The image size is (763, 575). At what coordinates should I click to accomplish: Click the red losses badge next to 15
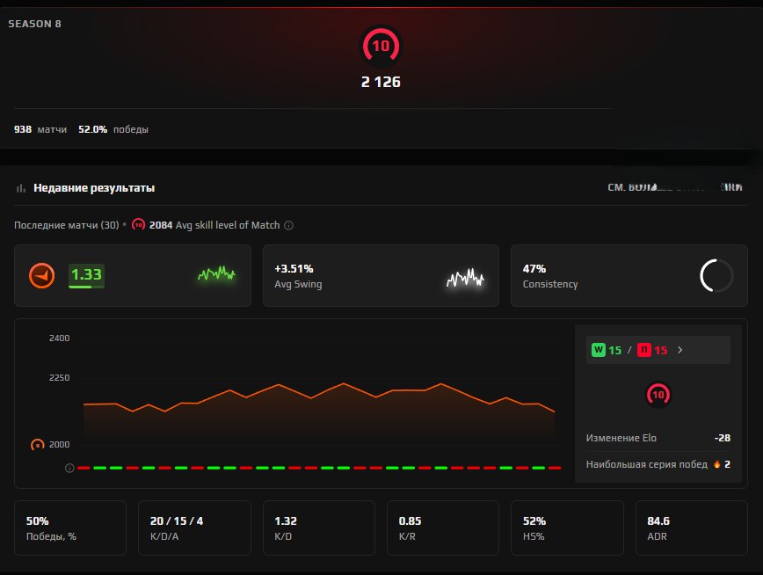pos(644,350)
